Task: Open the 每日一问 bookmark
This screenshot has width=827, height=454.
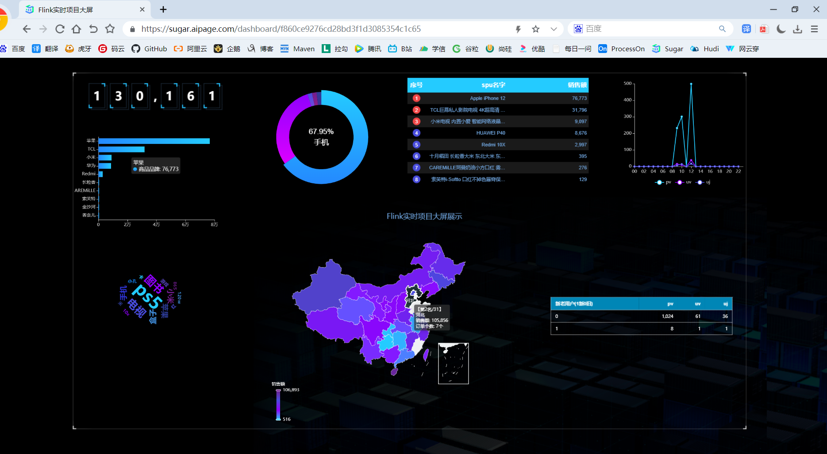Action: (x=572, y=49)
